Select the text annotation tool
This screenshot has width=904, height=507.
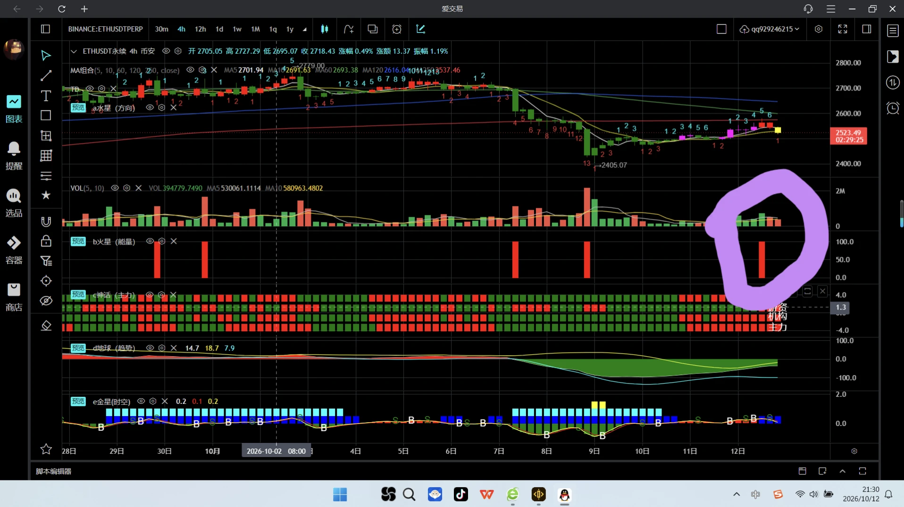46,96
